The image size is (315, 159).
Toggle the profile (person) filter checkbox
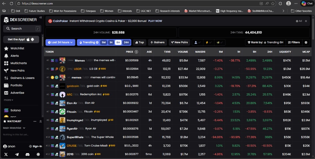(197, 42)
